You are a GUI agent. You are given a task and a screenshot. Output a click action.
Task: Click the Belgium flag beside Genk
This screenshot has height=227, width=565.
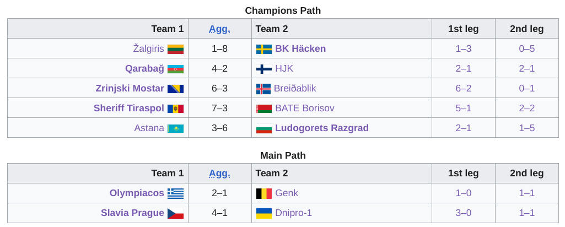click(264, 193)
